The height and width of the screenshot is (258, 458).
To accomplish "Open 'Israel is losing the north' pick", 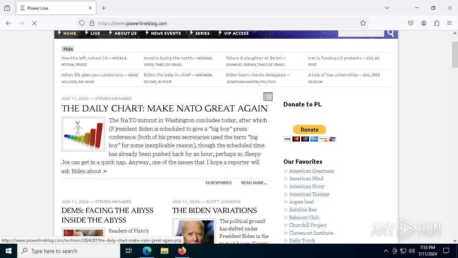I will click(x=168, y=58).
